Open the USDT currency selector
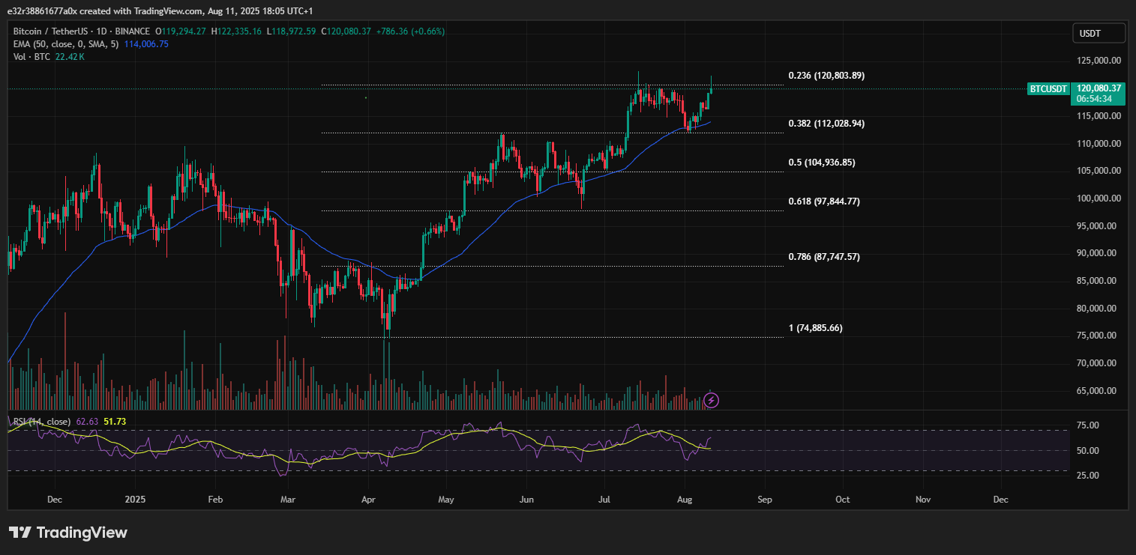The height and width of the screenshot is (555, 1136). [1099, 33]
